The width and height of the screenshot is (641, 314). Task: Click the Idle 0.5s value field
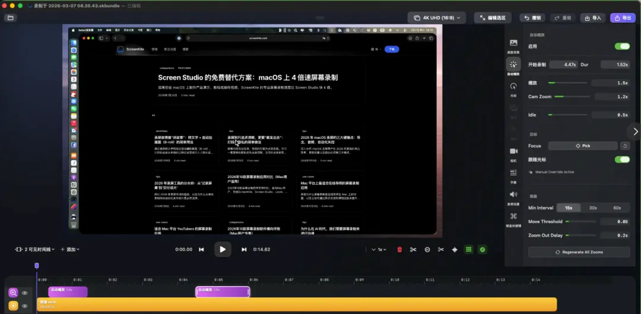(x=611, y=115)
